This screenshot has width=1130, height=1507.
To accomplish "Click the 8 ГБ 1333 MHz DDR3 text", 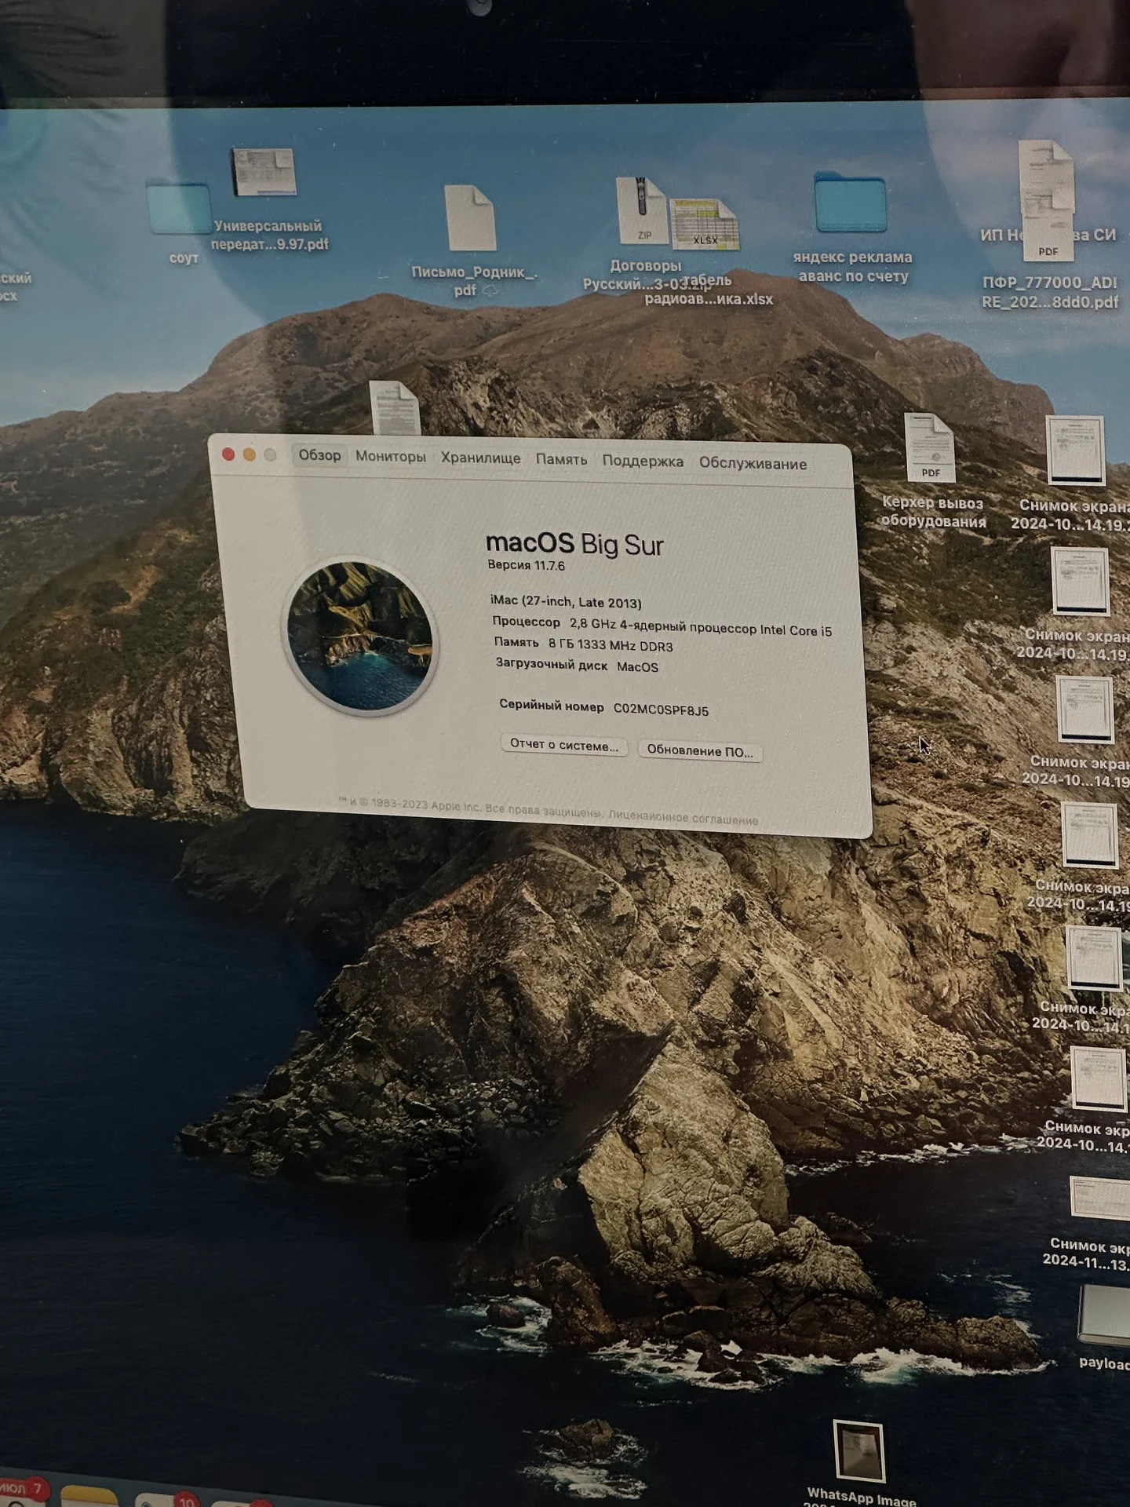I will tap(611, 645).
